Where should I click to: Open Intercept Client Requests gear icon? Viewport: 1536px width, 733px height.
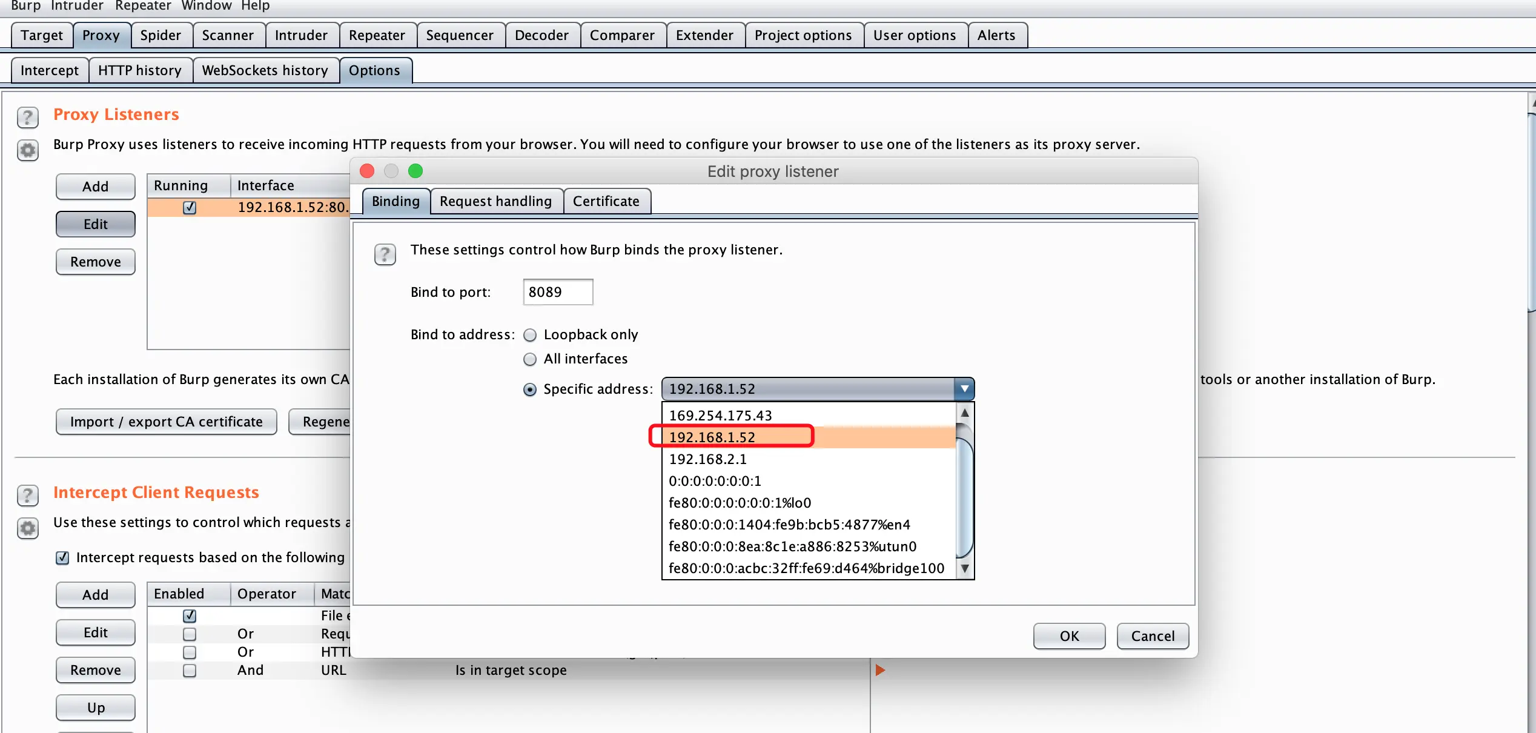[28, 528]
